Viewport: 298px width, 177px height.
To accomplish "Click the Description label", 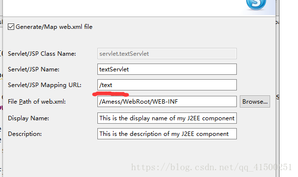I will click(x=24, y=134).
